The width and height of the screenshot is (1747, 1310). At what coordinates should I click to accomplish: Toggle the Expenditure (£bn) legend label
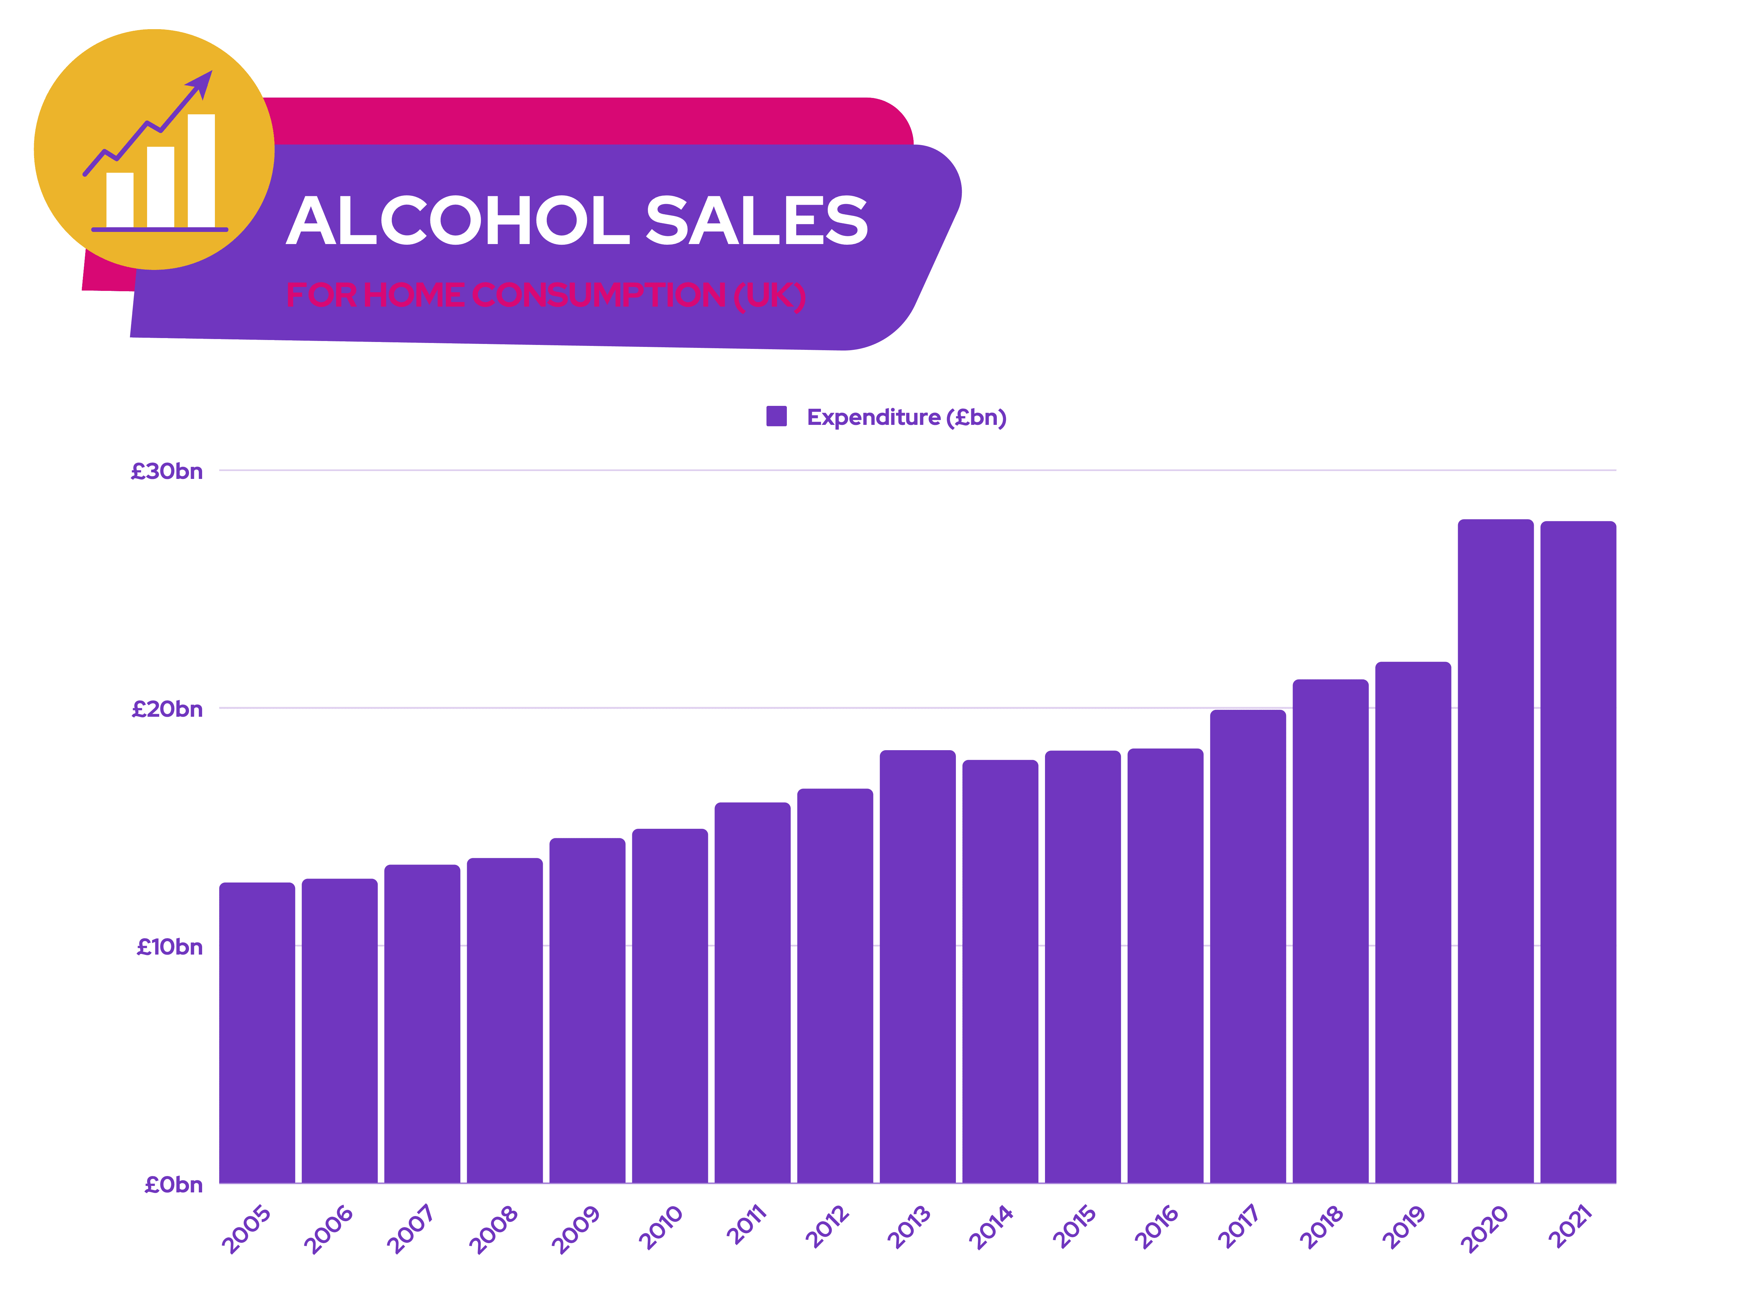click(906, 417)
